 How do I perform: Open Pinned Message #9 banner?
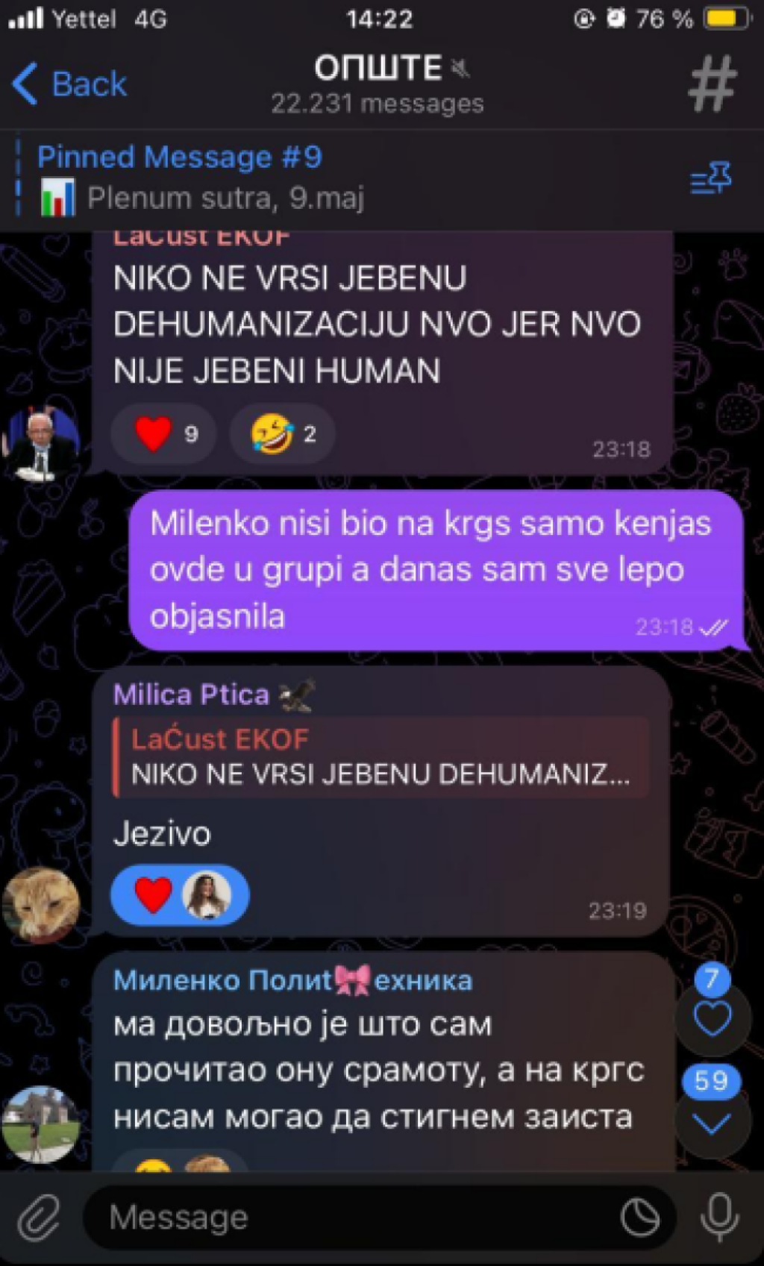click(x=201, y=178)
